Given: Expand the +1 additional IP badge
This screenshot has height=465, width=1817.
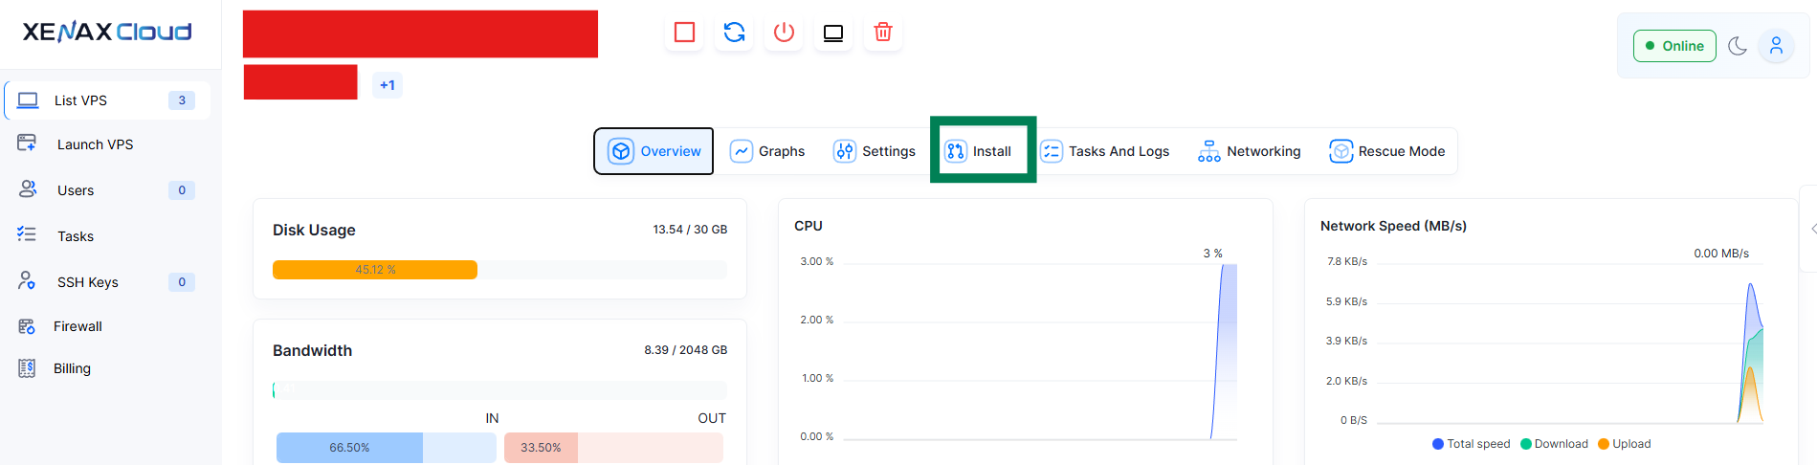Looking at the screenshot, I should [x=388, y=85].
